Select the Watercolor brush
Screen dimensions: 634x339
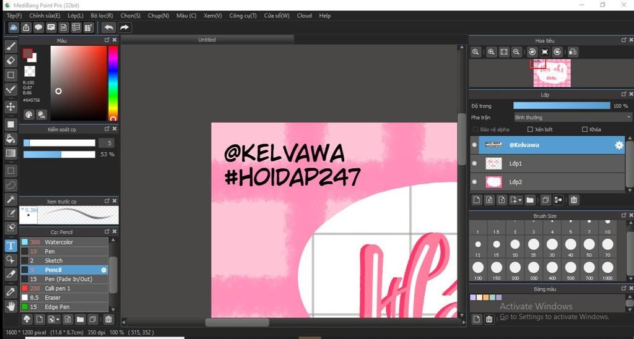[x=64, y=242]
